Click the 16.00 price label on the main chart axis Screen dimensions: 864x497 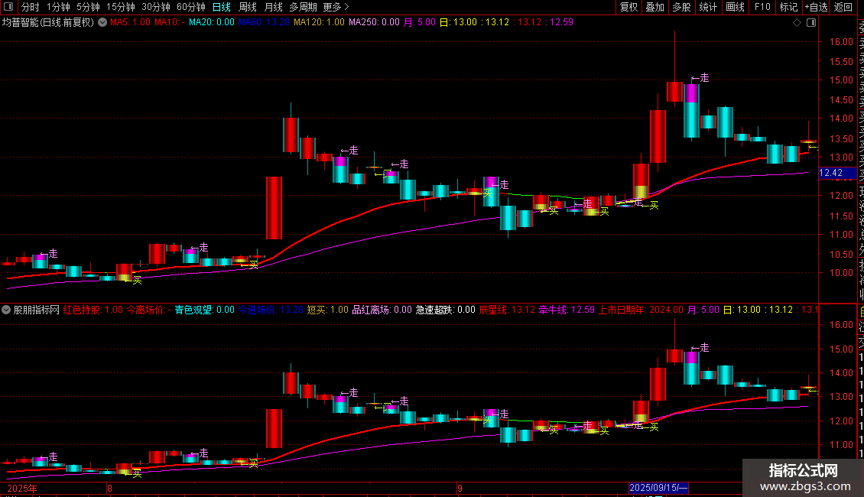point(841,42)
